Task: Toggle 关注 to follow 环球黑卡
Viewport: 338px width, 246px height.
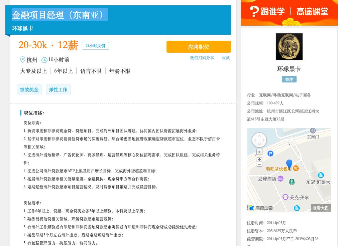Action: (289, 79)
